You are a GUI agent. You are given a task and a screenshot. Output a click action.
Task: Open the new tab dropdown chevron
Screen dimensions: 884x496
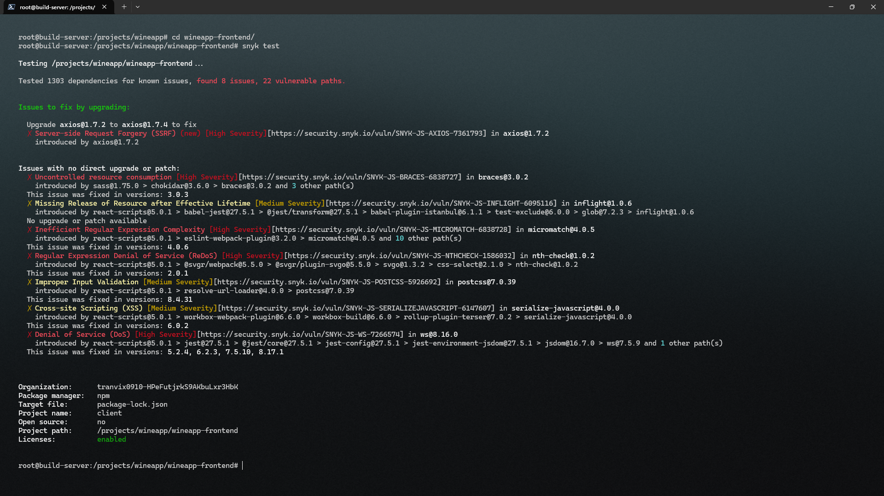tap(137, 7)
